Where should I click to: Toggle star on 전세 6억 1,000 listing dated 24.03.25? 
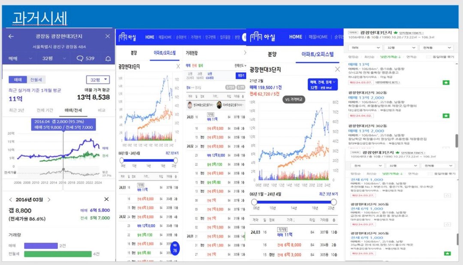(x=448, y=253)
